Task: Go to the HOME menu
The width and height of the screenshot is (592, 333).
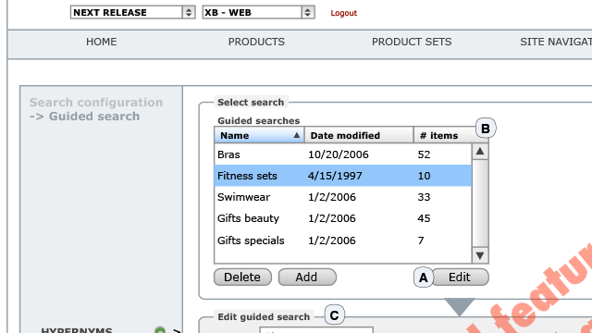Action: [x=101, y=42]
